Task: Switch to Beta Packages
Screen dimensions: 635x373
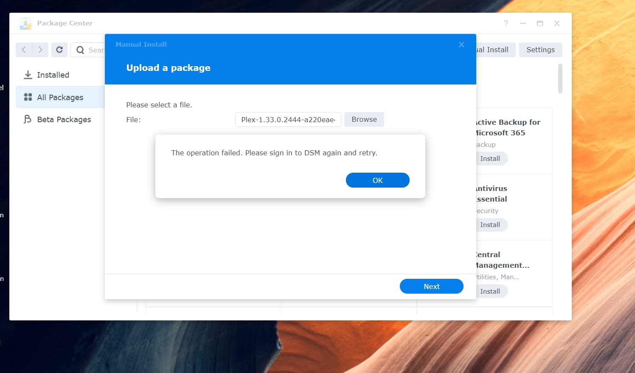Action: pyautogui.click(x=60, y=119)
